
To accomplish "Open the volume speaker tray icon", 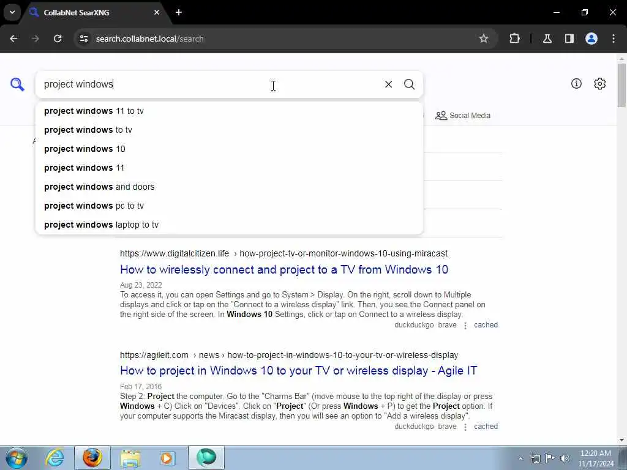I will [x=565, y=458].
